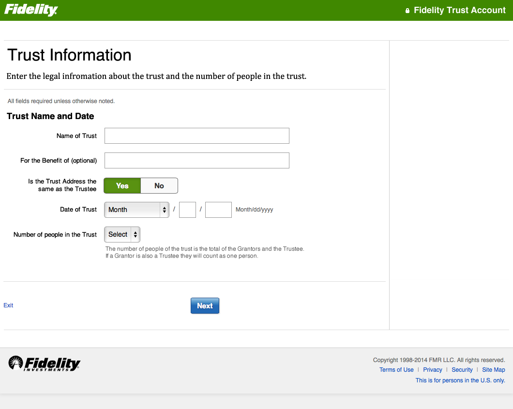Viewport: 513px width, 409px height.
Task: Click the year input box in Date of Trust
Action: click(x=218, y=210)
